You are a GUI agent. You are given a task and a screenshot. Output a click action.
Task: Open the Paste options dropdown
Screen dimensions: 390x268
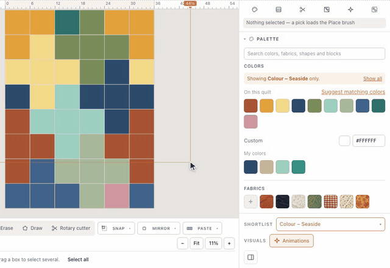click(x=202, y=228)
